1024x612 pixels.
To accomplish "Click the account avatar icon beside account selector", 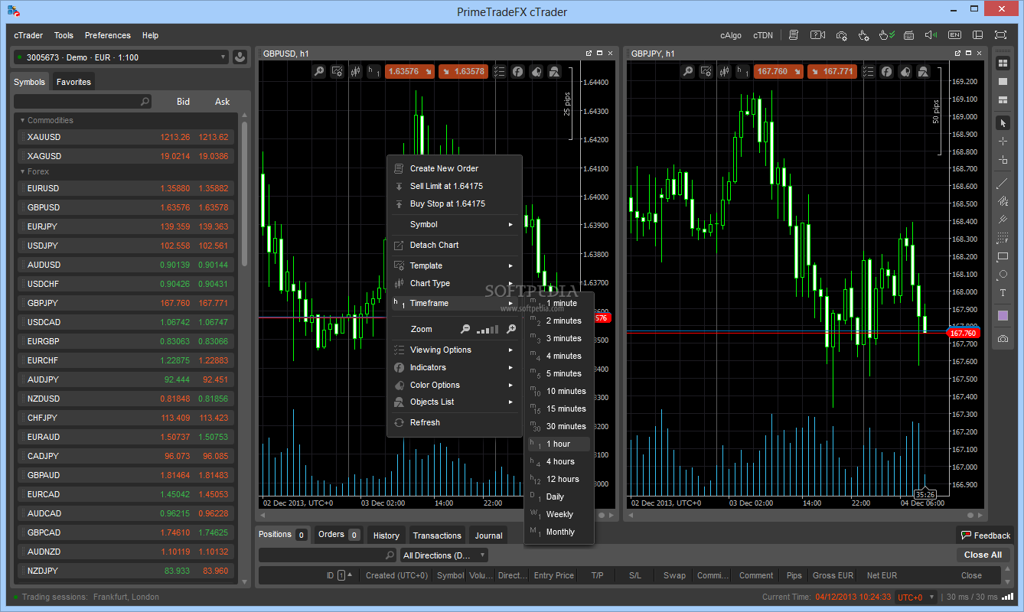I will pyautogui.click(x=240, y=57).
